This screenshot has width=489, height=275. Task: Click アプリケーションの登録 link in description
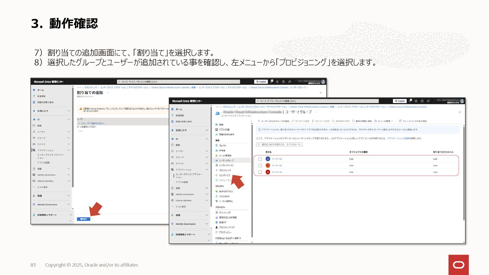tap(398, 138)
